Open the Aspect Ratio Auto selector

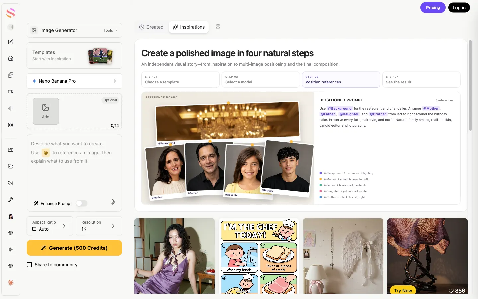pos(50,226)
